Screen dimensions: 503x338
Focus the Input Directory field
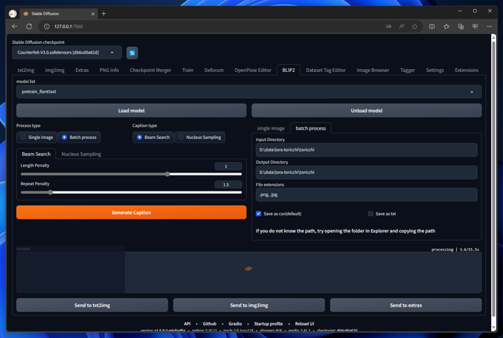pyautogui.click(x=366, y=149)
